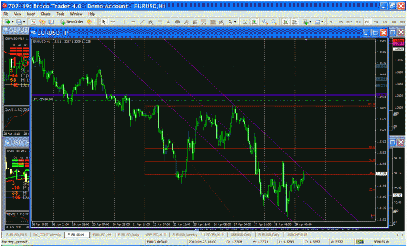Switch to D1 timeframe
Image resolution: width=407 pixels, height=246 pixels.
tap(385, 22)
